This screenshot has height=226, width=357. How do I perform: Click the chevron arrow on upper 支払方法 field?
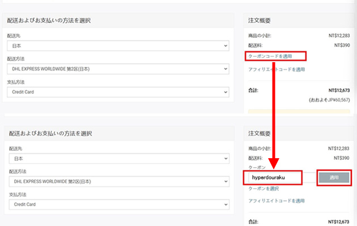tap(225, 92)
